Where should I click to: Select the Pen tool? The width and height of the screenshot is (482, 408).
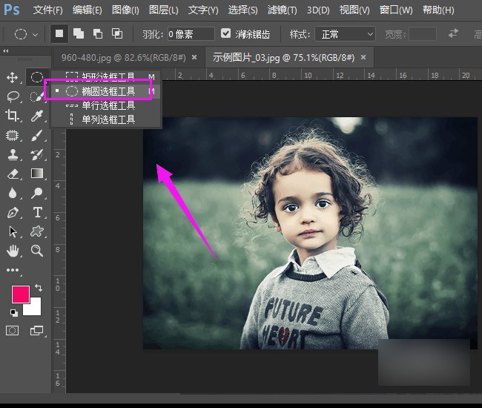click(13, 213)
